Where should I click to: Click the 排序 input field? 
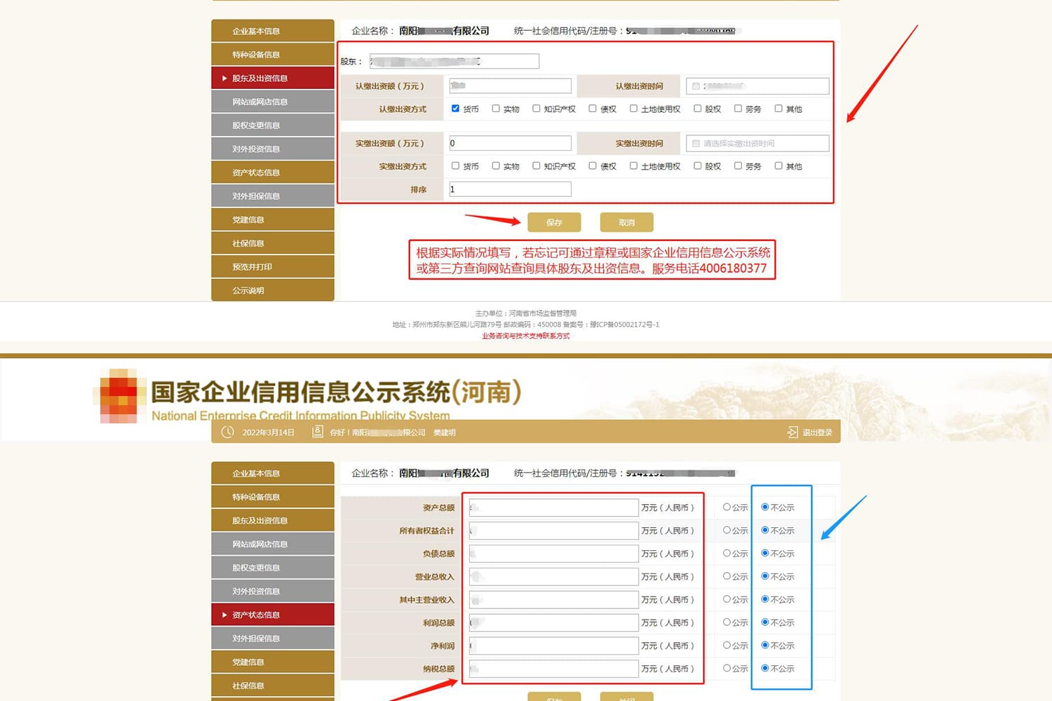[x=510, y=189]
